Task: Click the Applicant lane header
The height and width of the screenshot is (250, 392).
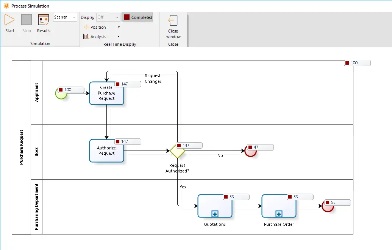Action: coord(36,92)
